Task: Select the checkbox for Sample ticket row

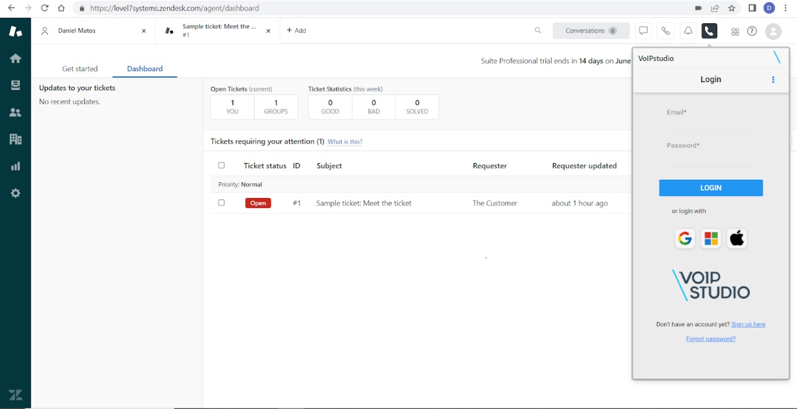Action: 221,202
